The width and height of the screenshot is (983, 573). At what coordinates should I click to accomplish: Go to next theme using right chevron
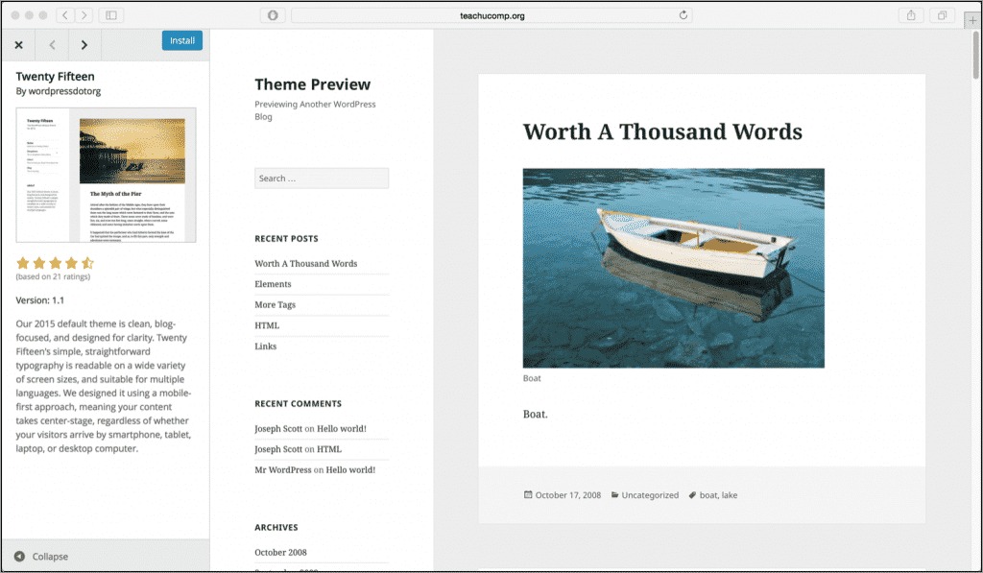tap(84, 45)
